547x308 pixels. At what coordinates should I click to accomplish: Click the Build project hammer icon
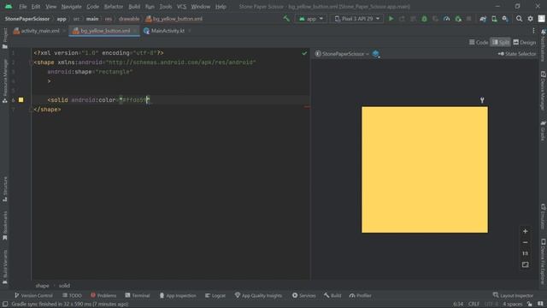[x=286, y=19]
